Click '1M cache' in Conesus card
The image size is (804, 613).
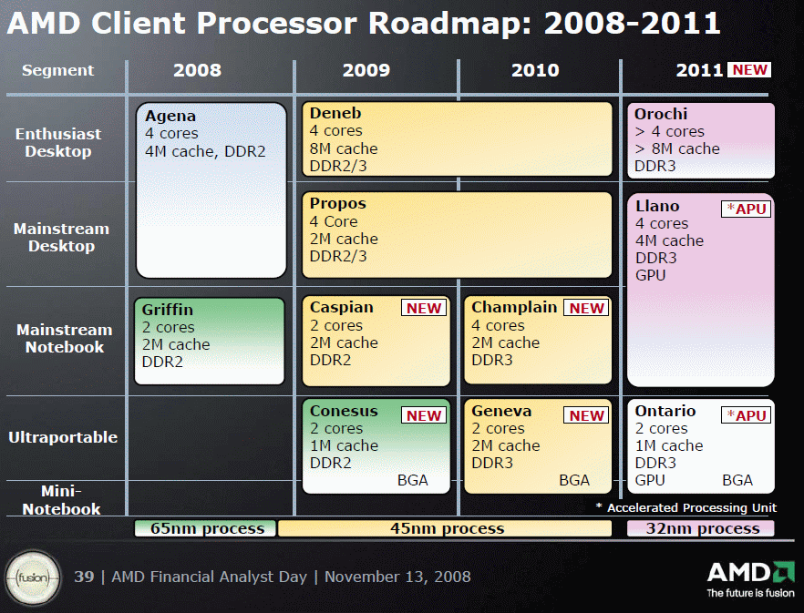[x=344, y=446]
